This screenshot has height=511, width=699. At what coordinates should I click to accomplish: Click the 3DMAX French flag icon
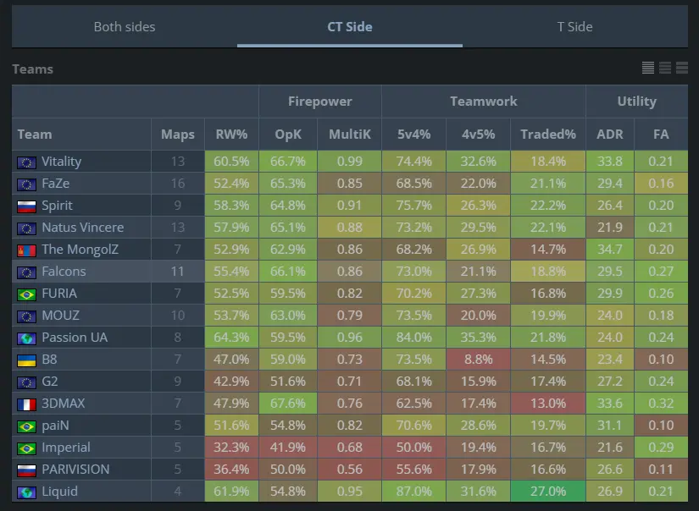click(26, 404)
